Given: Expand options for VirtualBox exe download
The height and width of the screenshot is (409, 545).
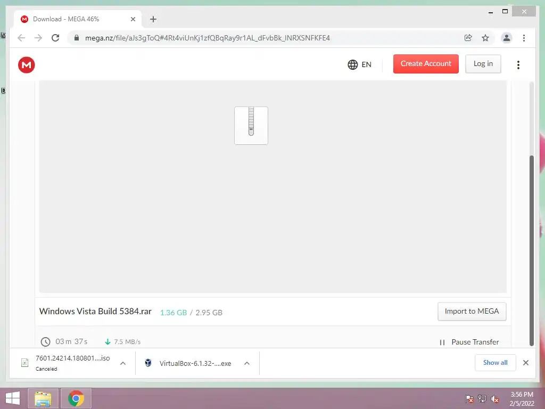Looking at the screenshot, I should pos(247,363).
